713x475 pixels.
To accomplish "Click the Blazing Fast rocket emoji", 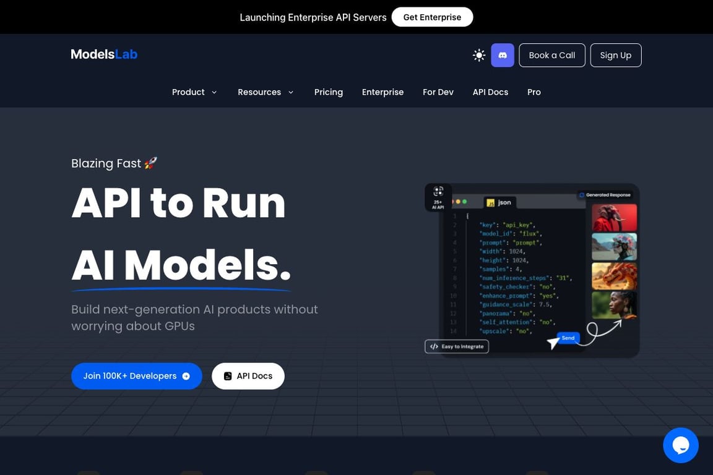I will 150,163.
